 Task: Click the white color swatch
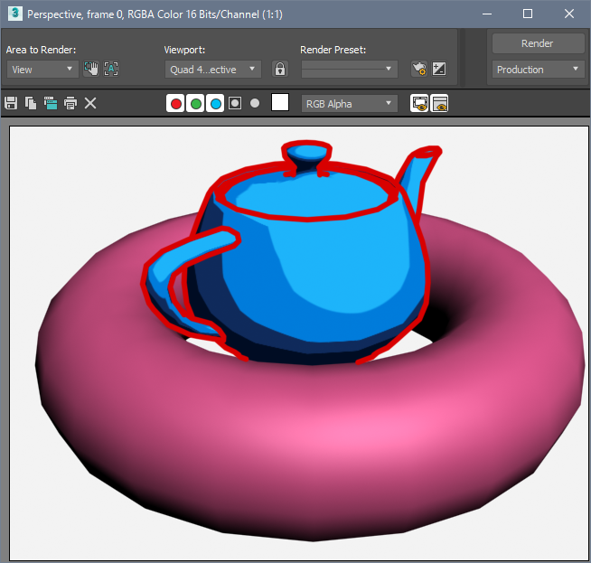click(280, 103)
